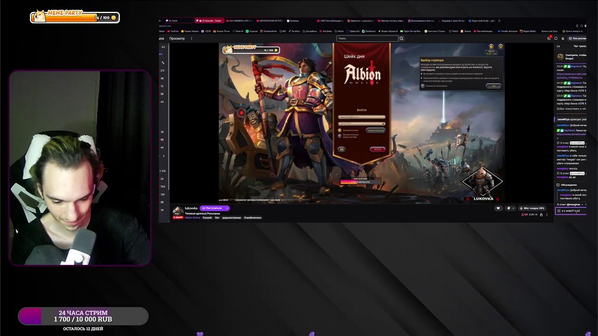598x336 pixels.
Task: Click the streamer webcam overlay
Action: tap(80, 168)
